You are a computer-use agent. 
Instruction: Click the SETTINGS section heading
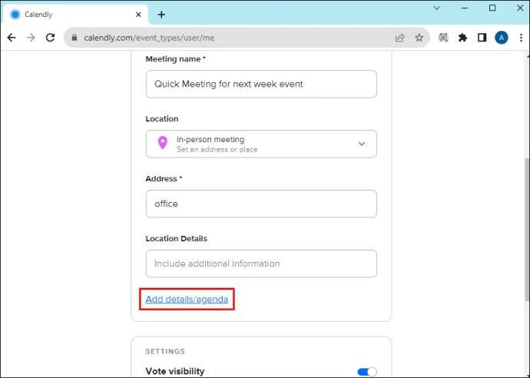[165, 352]
